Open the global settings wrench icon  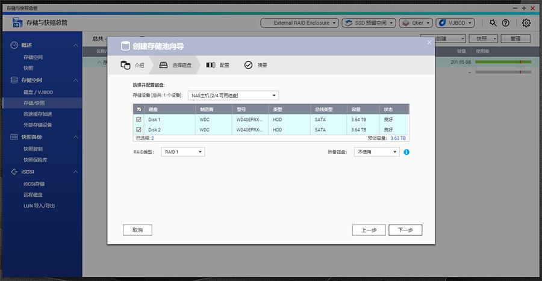(x=493, y=23)
